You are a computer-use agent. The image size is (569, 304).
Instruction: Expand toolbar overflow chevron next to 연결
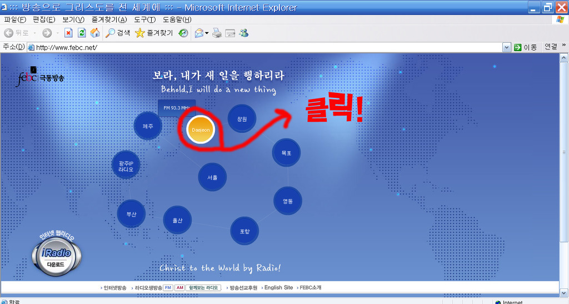(x=563, y=46)
